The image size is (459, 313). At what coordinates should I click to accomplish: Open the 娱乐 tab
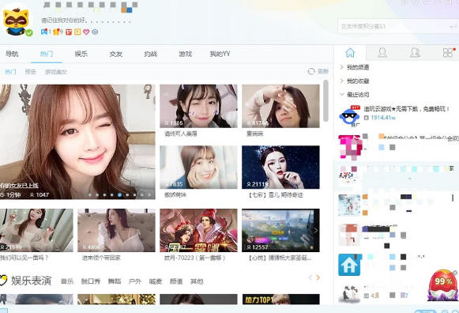[x=81, y=54]
